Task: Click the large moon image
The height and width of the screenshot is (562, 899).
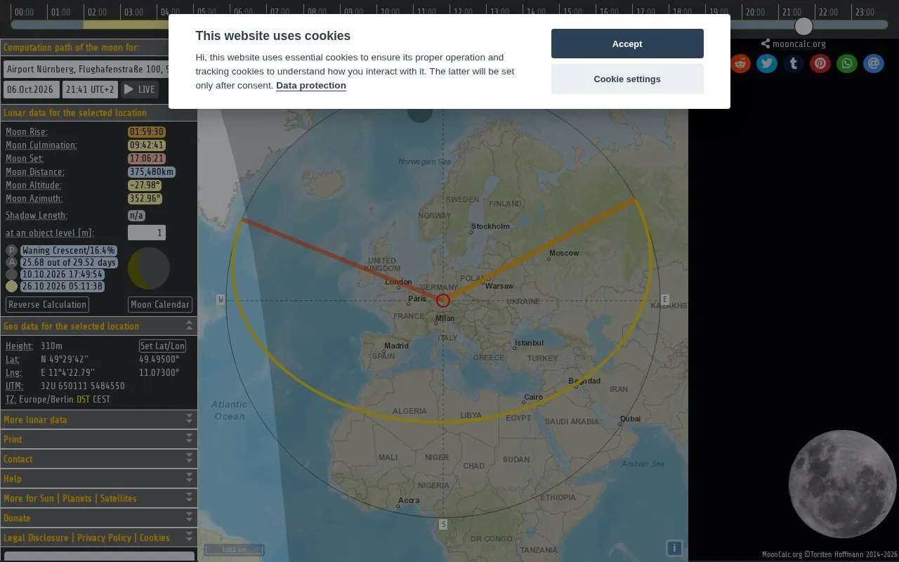Action: pyautogui.click(x=842, y=485)
